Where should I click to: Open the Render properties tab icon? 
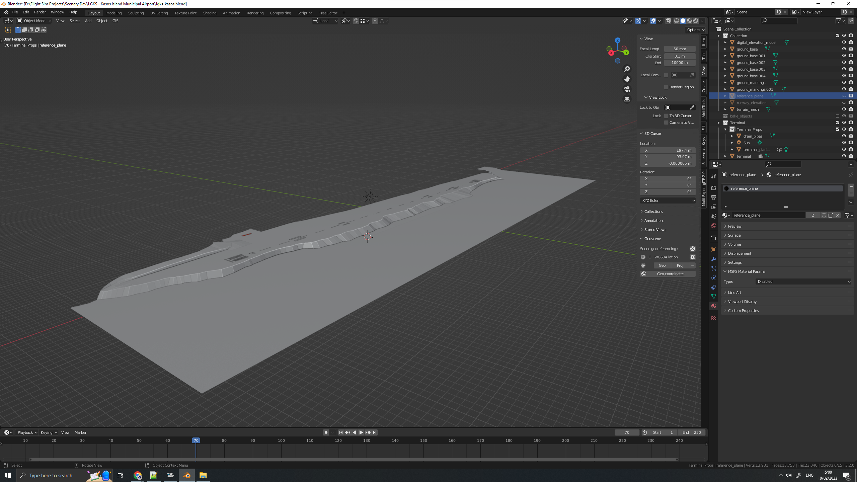point(714,188)
